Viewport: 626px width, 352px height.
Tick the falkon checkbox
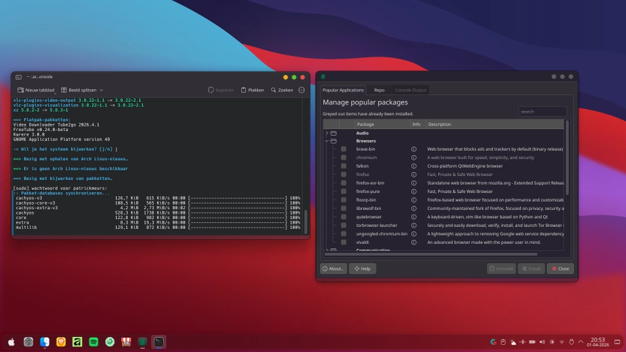pos(344,166)
